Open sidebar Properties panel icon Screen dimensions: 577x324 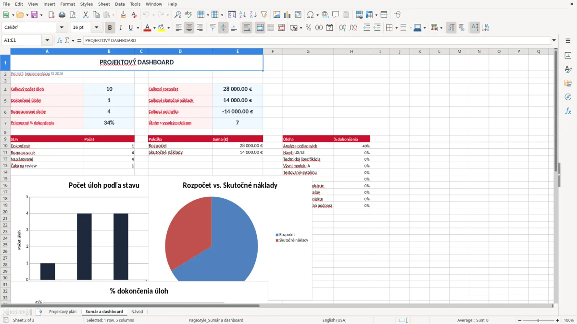pos(568,56)
